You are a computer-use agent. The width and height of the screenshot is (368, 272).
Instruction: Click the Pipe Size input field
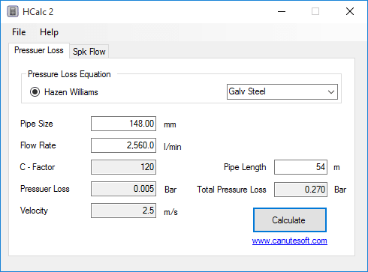click(x=123, y=124)
